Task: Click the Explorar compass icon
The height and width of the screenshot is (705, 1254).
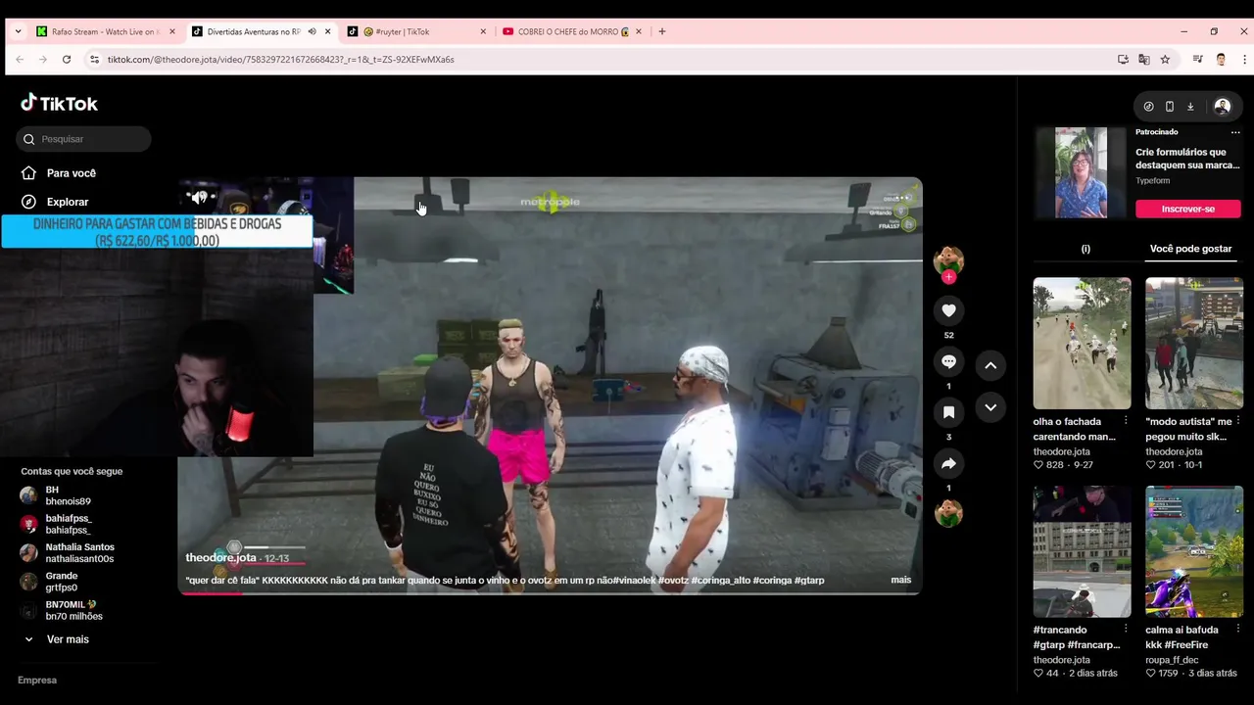Action: pyautogui.click(x=28, y=202)
